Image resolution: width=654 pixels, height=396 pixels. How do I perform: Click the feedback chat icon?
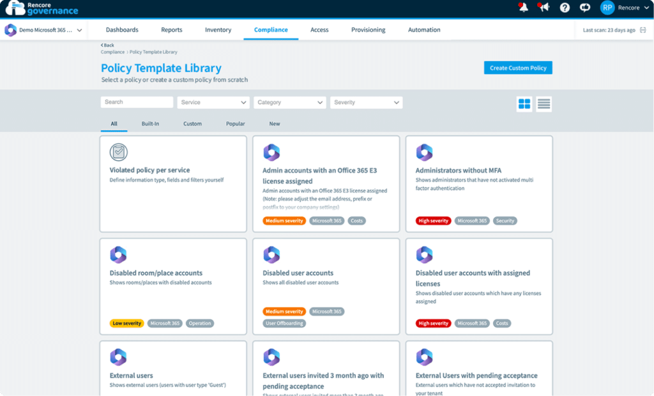(x=585, y=8)
